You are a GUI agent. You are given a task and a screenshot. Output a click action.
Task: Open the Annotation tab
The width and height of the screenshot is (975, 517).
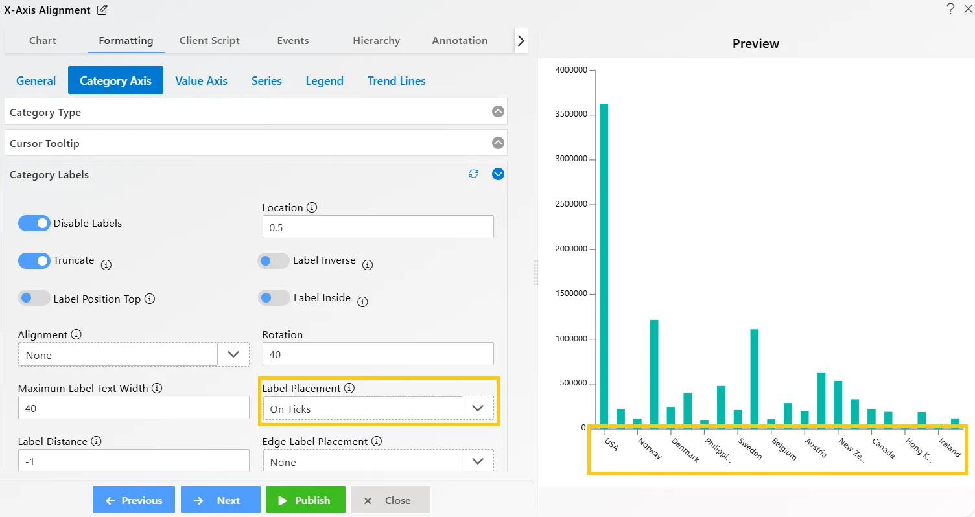[460, 40]
